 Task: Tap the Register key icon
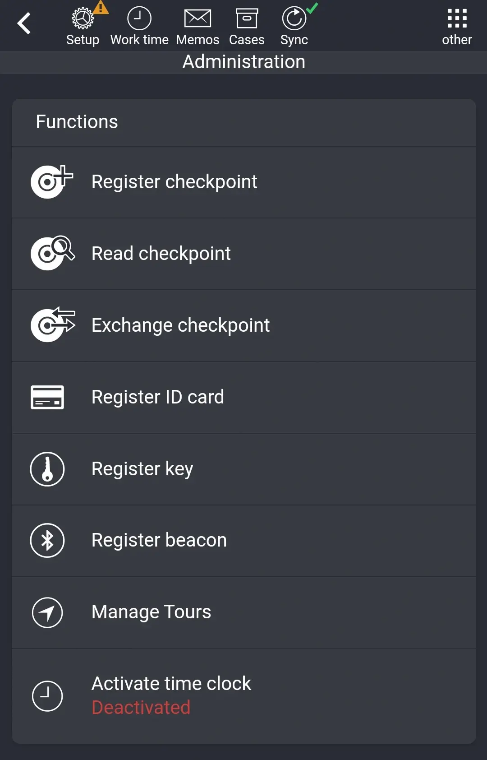(x=47, y=469)
